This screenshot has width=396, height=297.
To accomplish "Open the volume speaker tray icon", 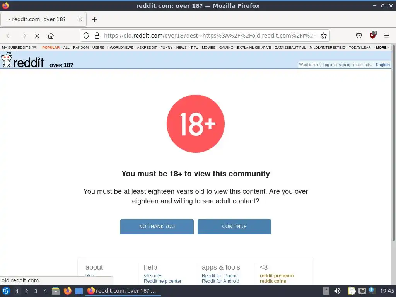I will pyautogui.click(x=337, y=291).
